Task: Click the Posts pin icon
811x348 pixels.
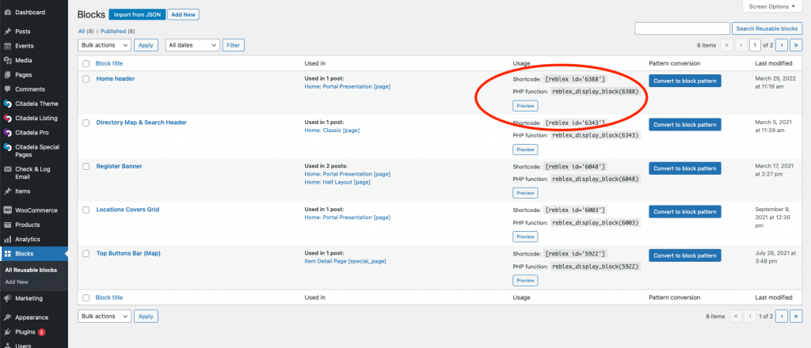Action: (x=8, y=32)
